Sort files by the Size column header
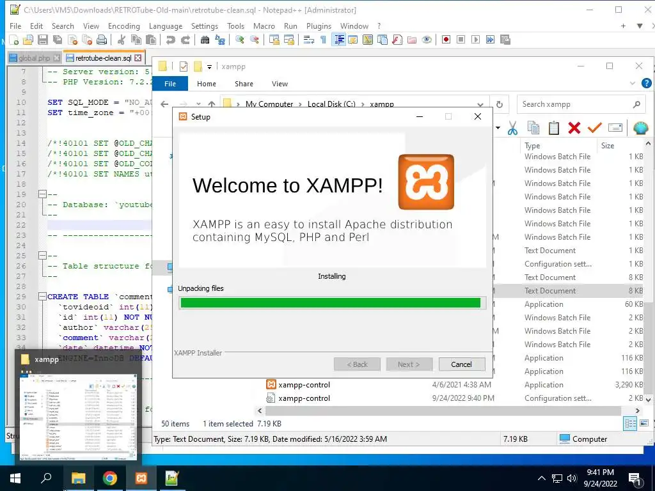The image size is (655, 491). (x=608, y=146)
